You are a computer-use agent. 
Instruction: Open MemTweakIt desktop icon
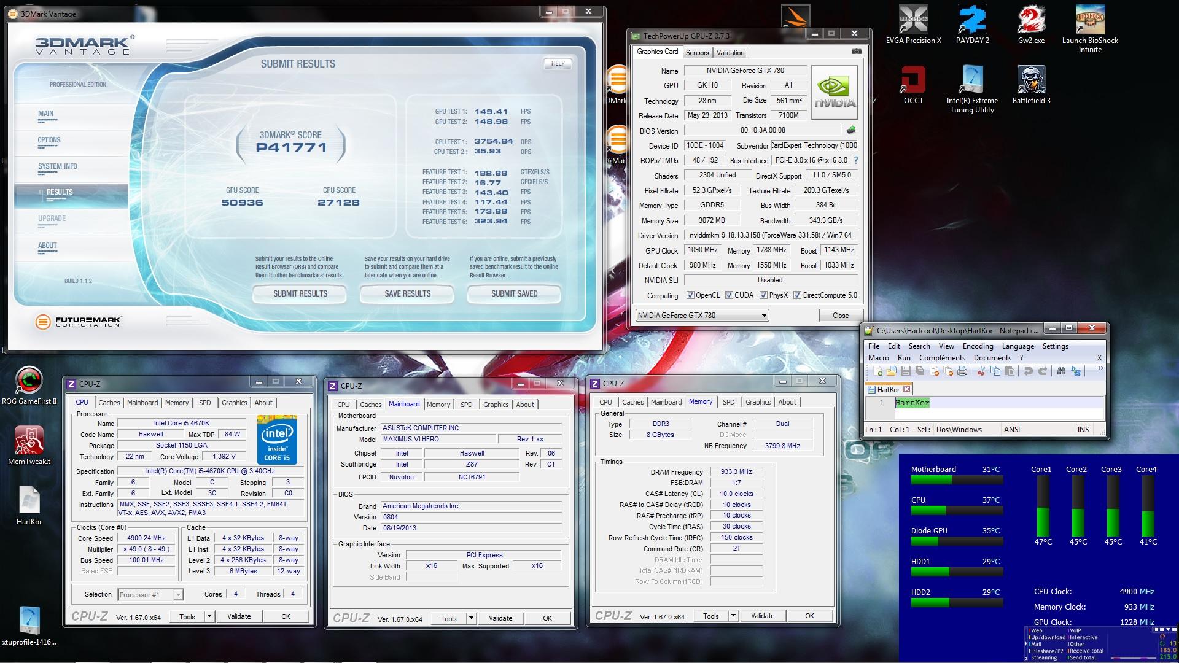29,446
